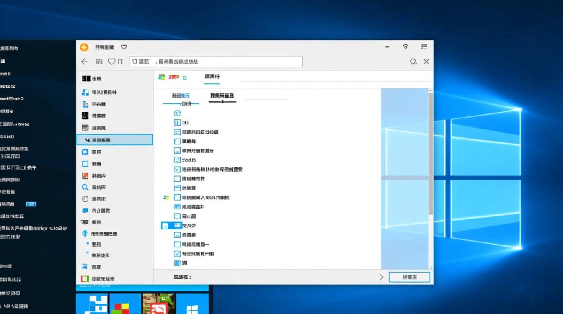Image resolution: width=563 pixels, height=314 pixels.
Task: Uncheck the checkbox beside the 'ncd' option
Action: (177, 160)
